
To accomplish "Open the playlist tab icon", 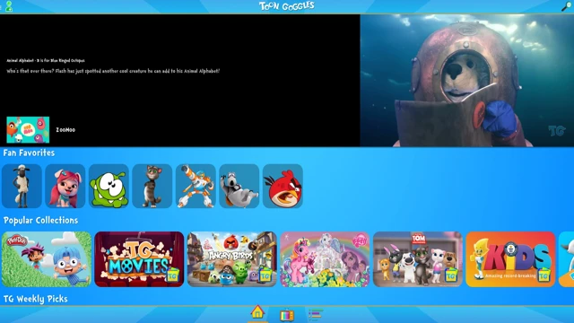I will [316, 314].
